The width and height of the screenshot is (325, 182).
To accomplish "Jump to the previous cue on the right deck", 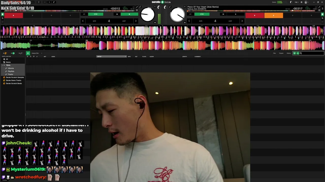I will (223, 14).
